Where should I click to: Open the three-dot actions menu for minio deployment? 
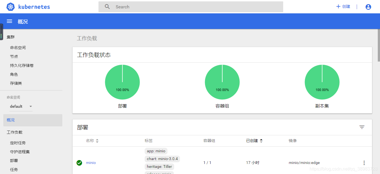(x=364, y=163)
